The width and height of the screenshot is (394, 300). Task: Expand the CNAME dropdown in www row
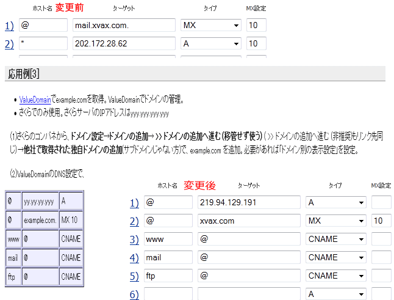[x=336, y=240]
